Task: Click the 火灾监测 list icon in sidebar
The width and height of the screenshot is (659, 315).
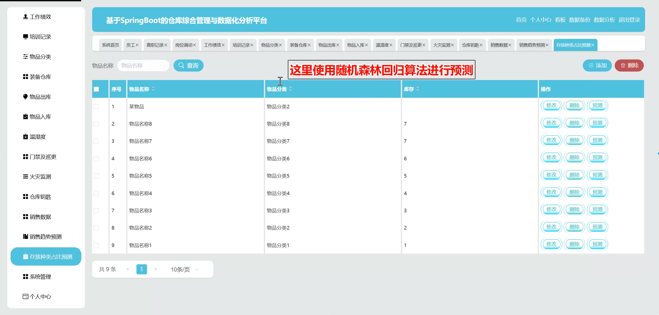Action: tap(25, 177)
